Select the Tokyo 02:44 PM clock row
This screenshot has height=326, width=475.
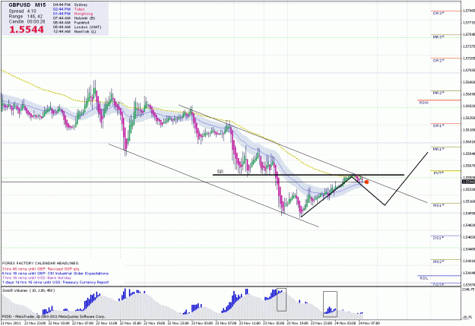click(68, 9)
